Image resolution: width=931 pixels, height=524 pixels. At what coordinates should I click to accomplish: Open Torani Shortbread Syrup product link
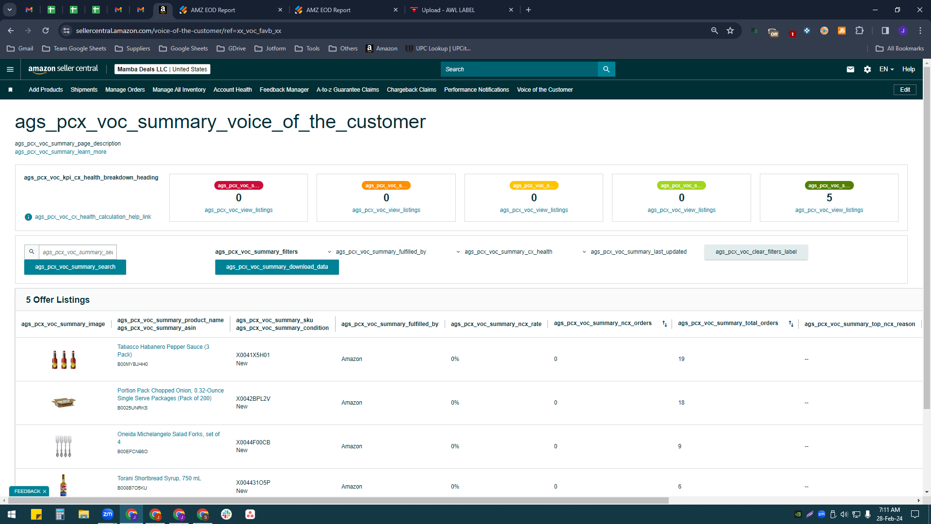point(159,478)
